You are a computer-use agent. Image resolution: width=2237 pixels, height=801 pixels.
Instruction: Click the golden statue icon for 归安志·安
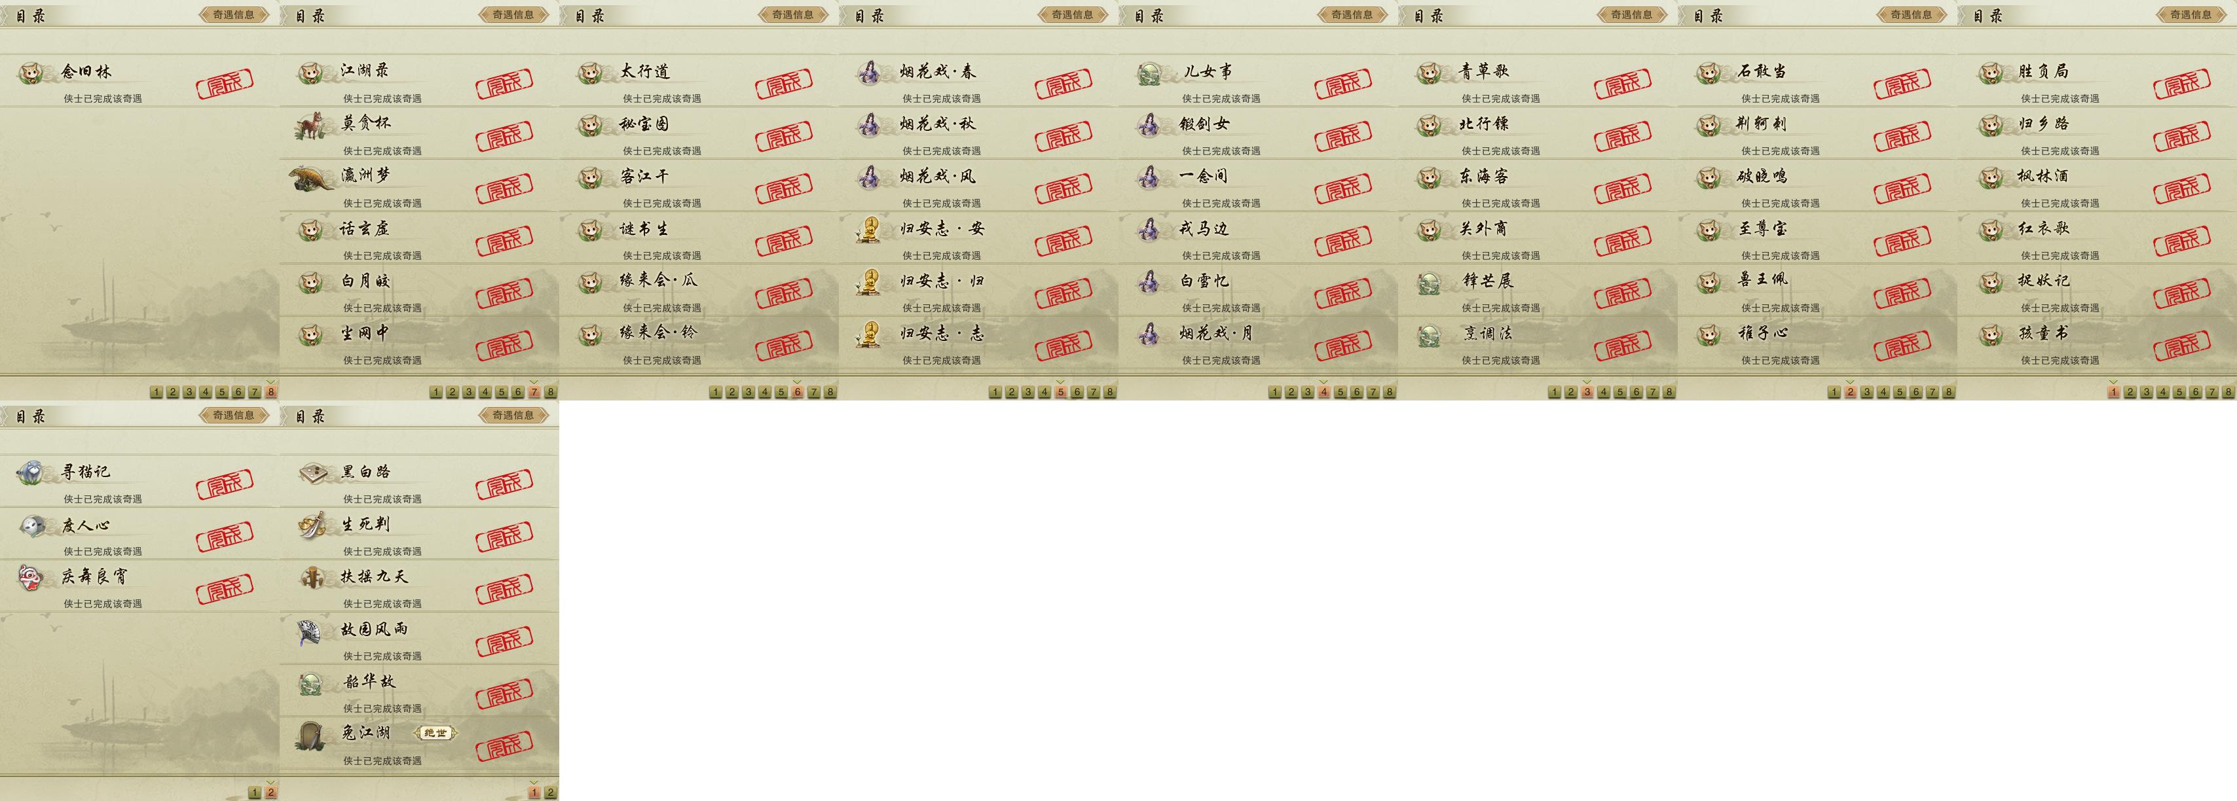tap(868, 230)
